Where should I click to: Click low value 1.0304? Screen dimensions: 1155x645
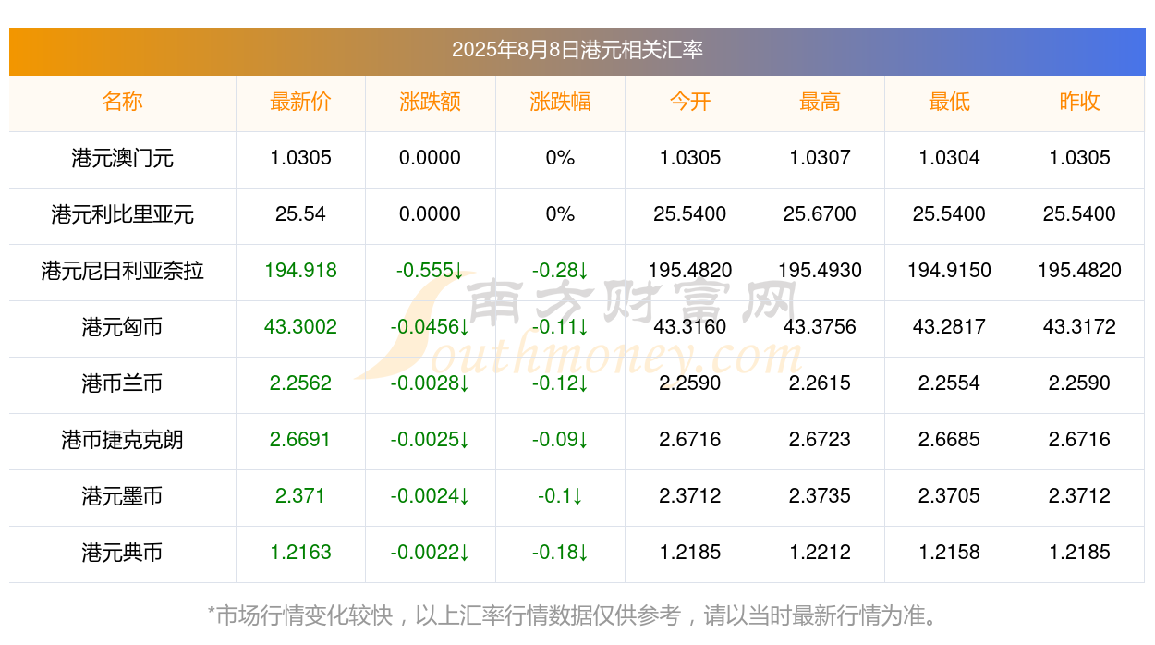click(x=949, y=158)
